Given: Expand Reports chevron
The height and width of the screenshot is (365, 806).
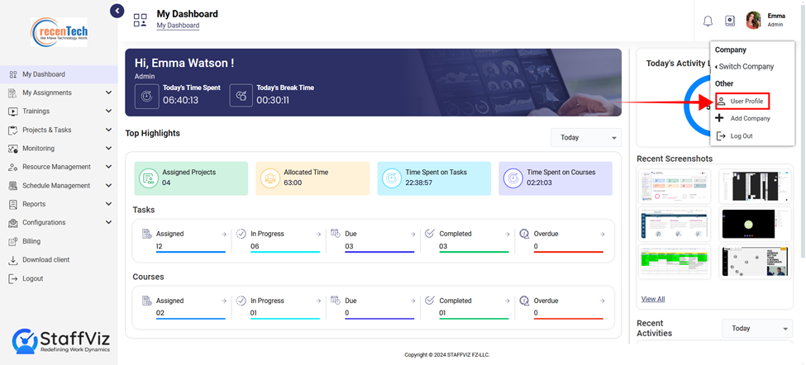Looking at the screenshot, I should pos(108,204).
